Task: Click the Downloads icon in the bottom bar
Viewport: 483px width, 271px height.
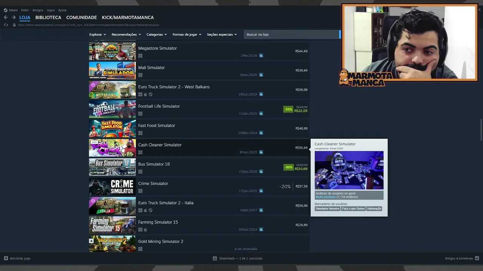Action: [x=215, y=258]
